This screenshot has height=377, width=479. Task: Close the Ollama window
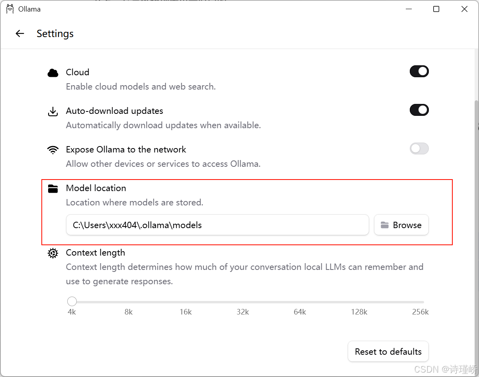pyautogui.click(x=464, y=9)
